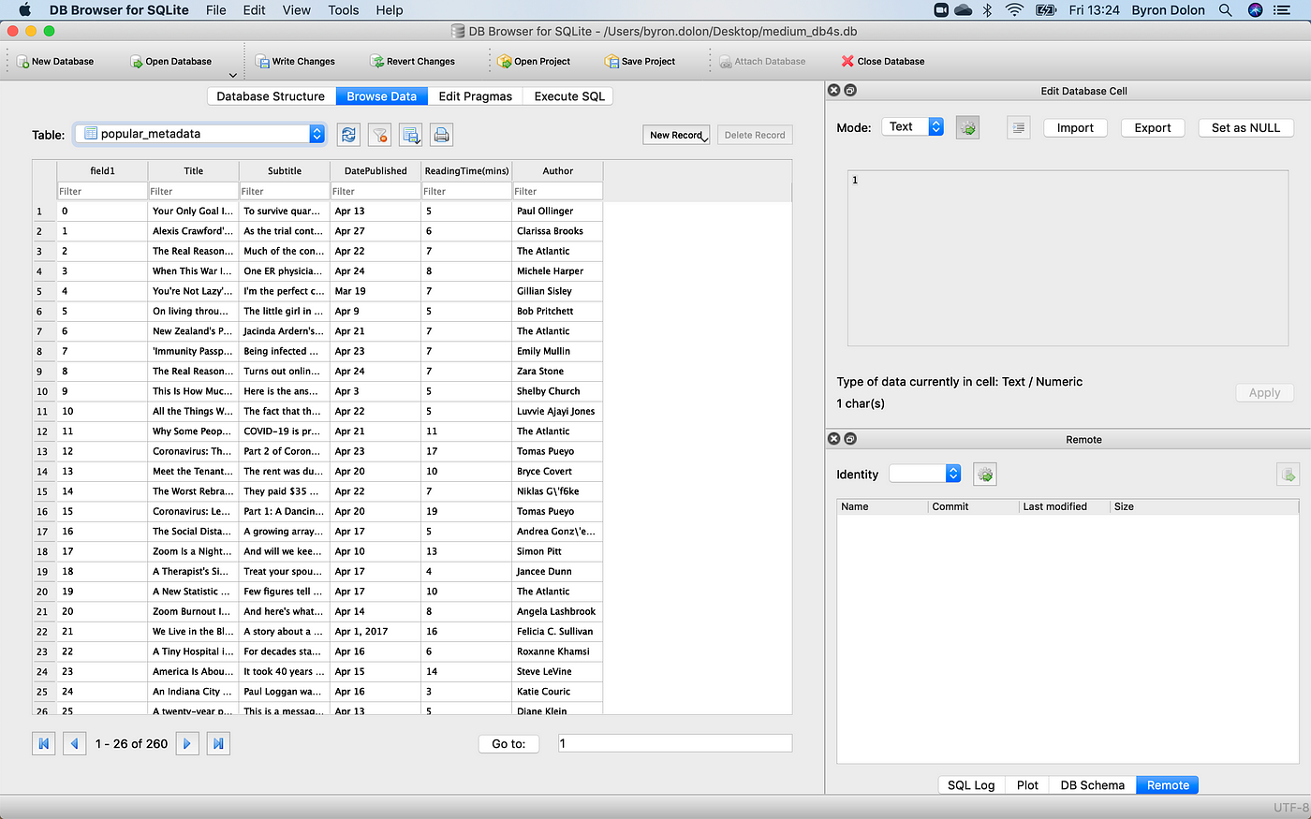Click the auto-format gear icon next to Mode

pyautogui.click(x=967, y=127)
